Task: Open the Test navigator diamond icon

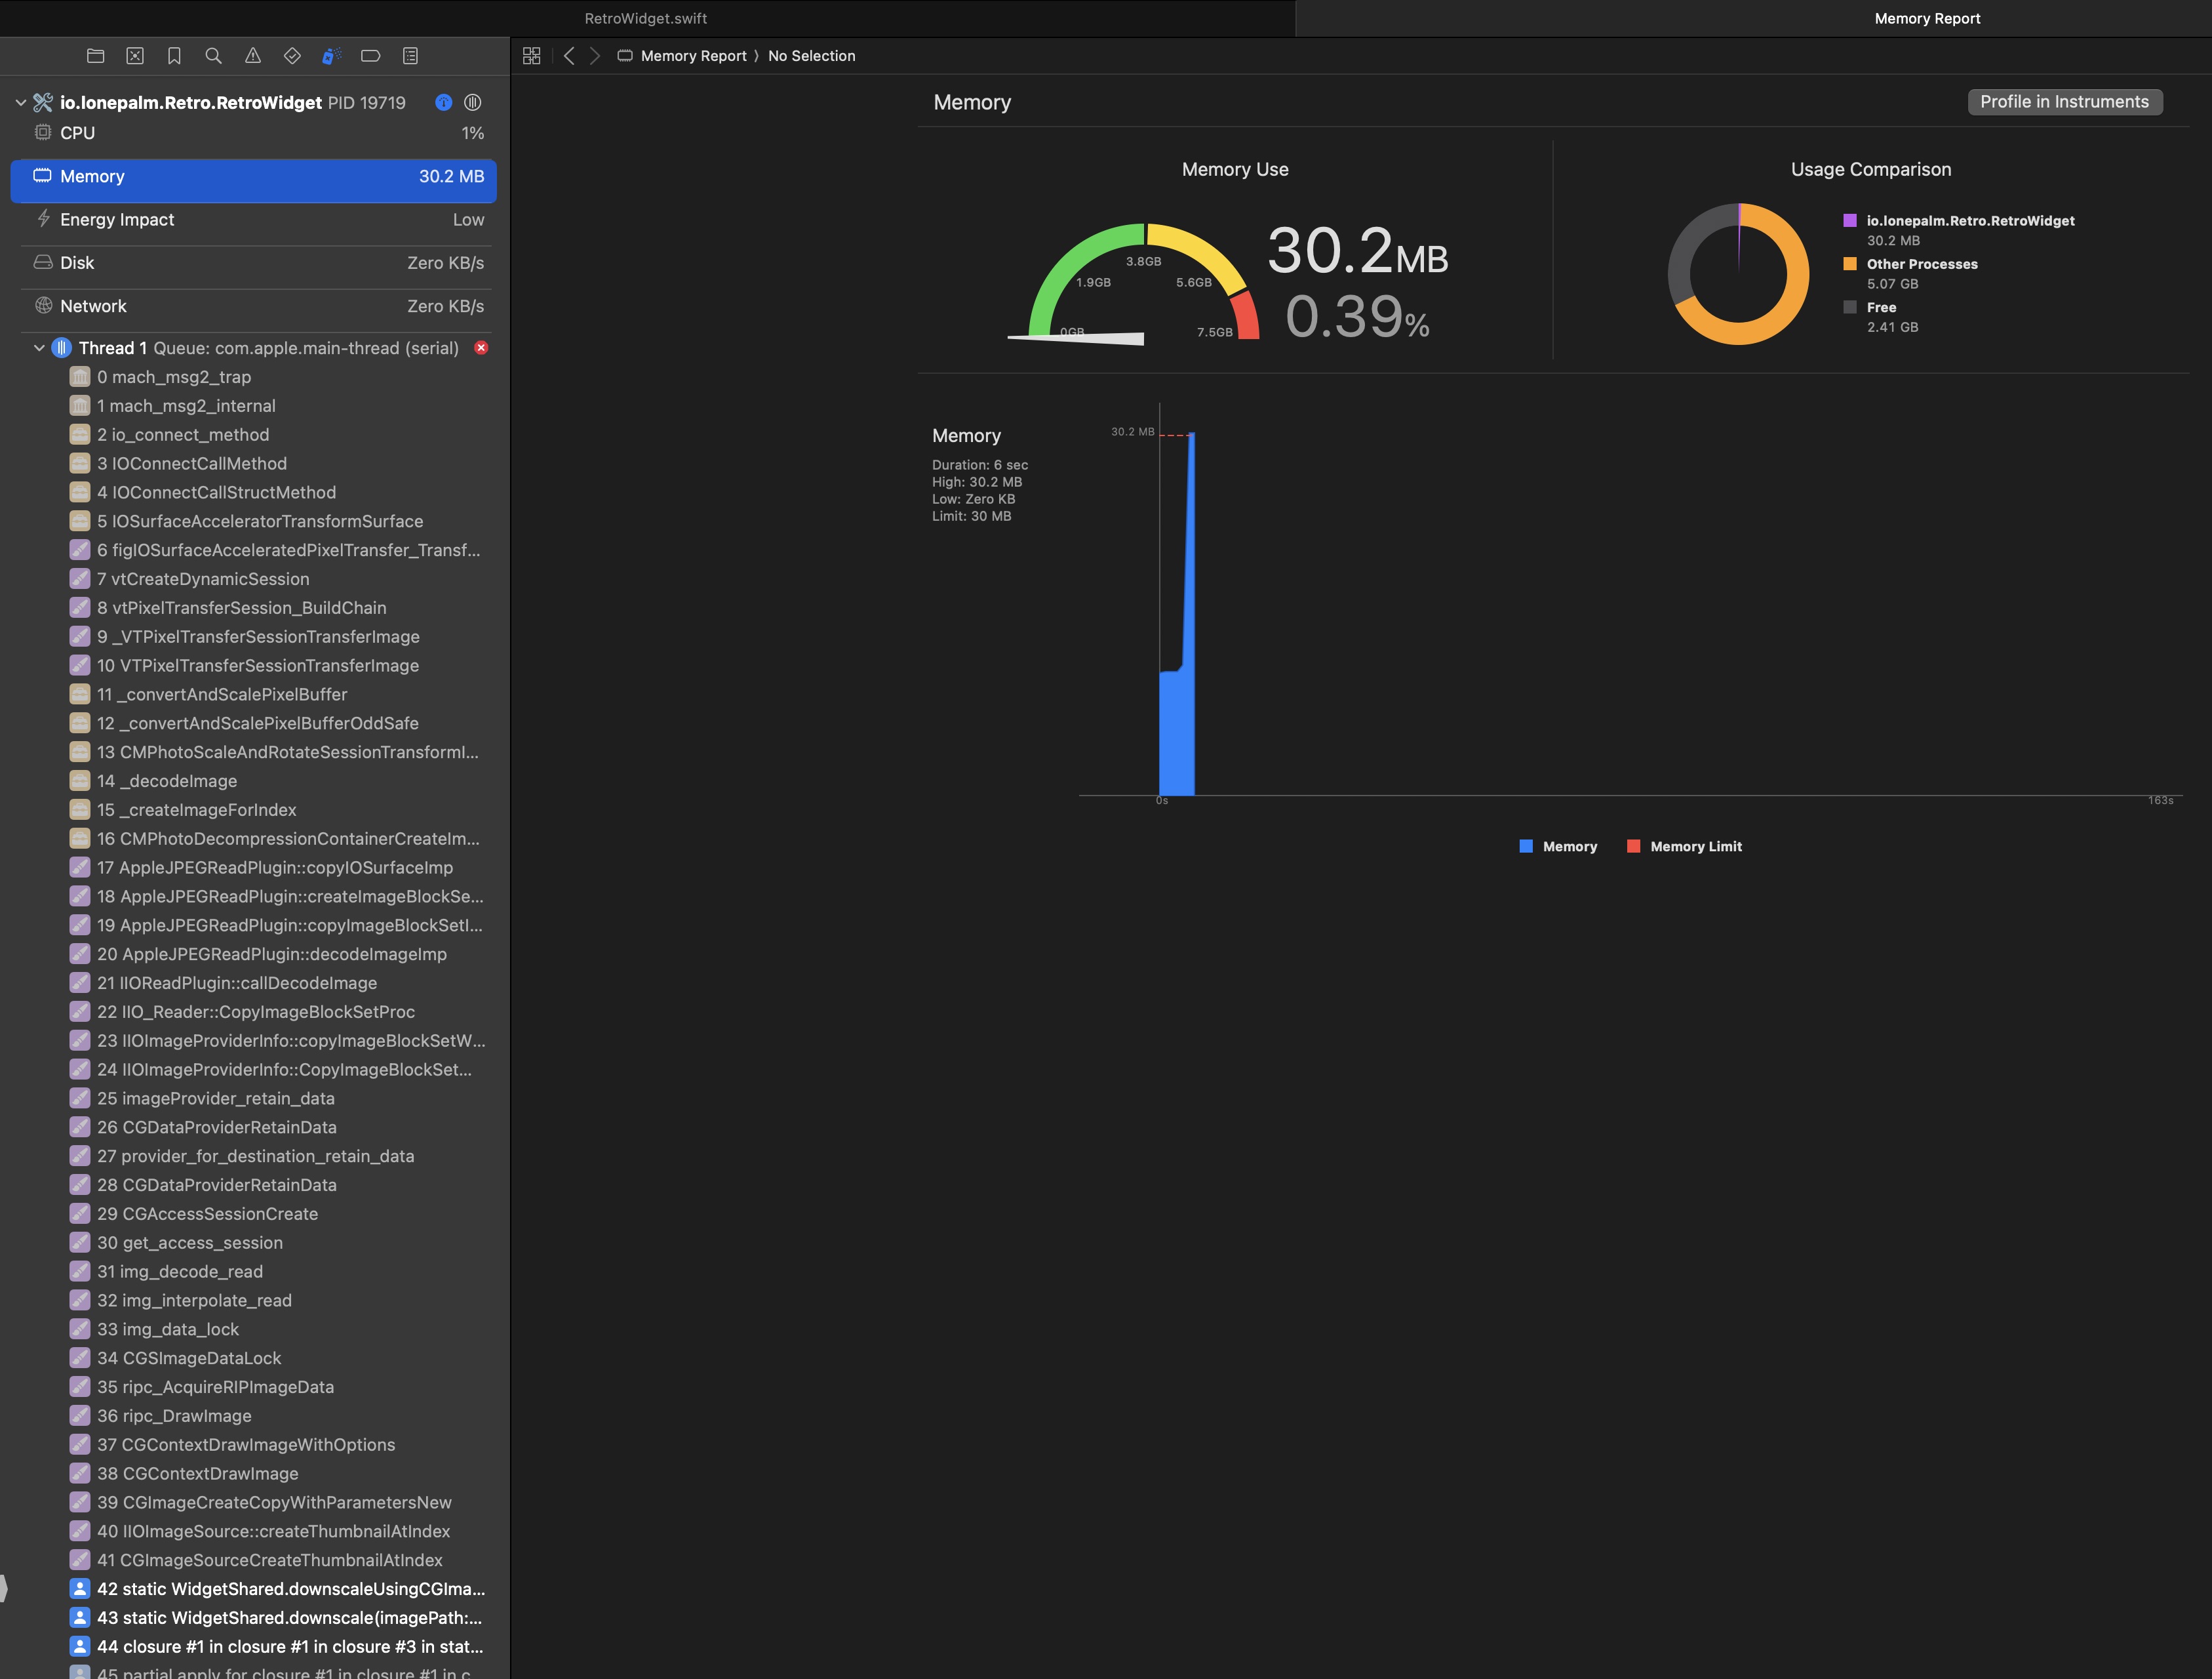Action: click(292, 56)
